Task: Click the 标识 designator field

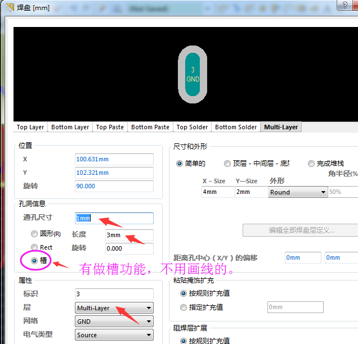Action: (114, 294)
